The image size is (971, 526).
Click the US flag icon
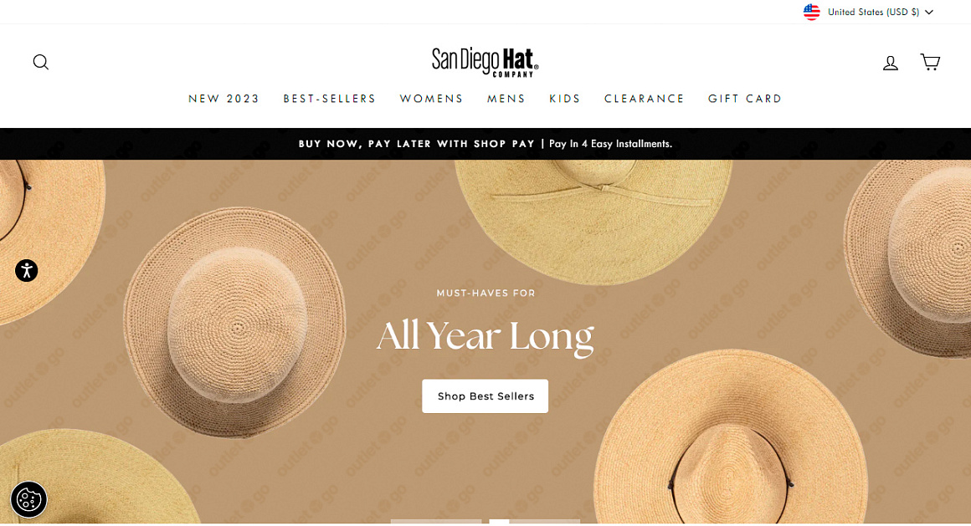pyautogui.click(x=811, y=12)
